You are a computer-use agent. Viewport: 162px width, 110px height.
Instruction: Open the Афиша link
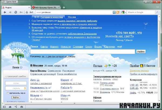(x=97, y=98)
